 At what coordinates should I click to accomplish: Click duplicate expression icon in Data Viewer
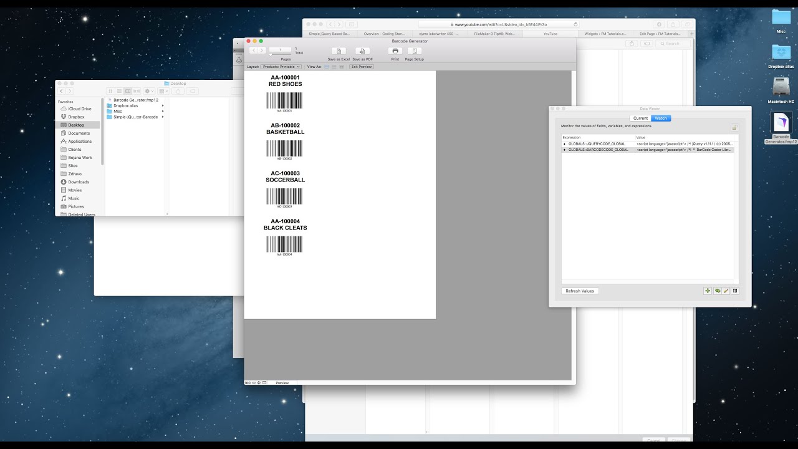(x=717, y=291)
